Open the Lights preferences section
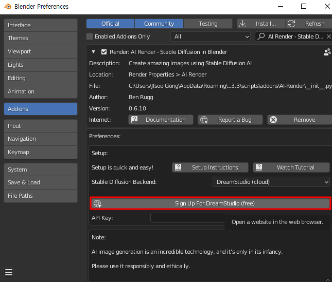The width and height of the screenshot is (332, 282). (41, 65)
